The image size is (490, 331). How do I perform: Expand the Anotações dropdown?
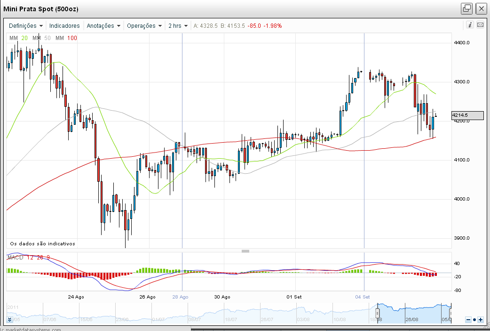click(x=103, y=25)
